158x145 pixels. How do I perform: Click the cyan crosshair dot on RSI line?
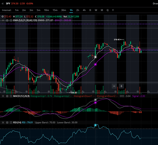point(95,125)
